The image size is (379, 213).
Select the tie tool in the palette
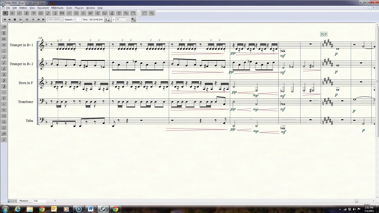4,128
